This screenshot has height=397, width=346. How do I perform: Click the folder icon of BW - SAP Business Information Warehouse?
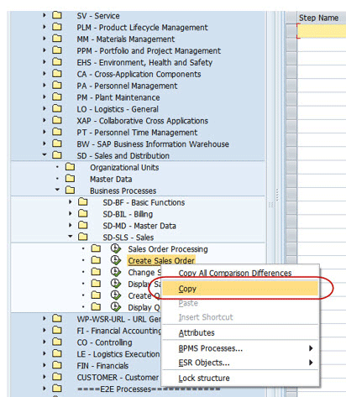pyautogui.click(x=57, y=144)
